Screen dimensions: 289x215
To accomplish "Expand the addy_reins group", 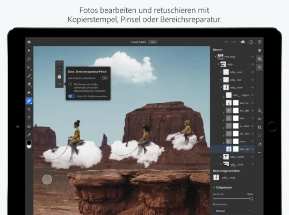I will point(221,72).
